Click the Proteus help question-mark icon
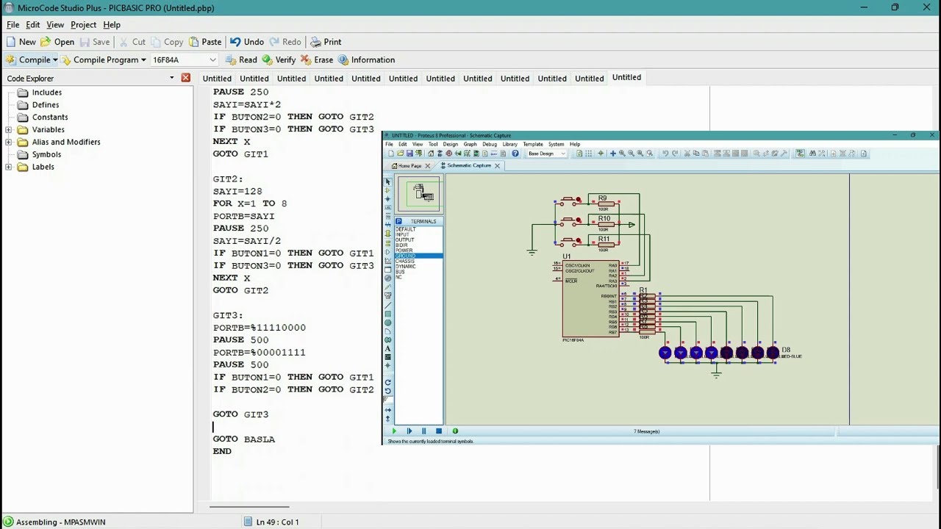This screenshot has height=529, width=941. pyautogui.click(x=515, y=154)
